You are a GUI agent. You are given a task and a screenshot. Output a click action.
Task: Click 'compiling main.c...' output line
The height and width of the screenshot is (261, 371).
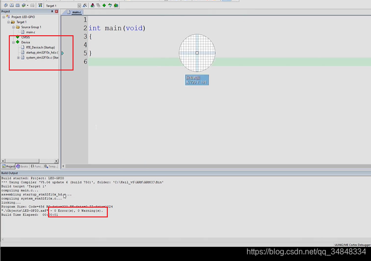(20, 190)
